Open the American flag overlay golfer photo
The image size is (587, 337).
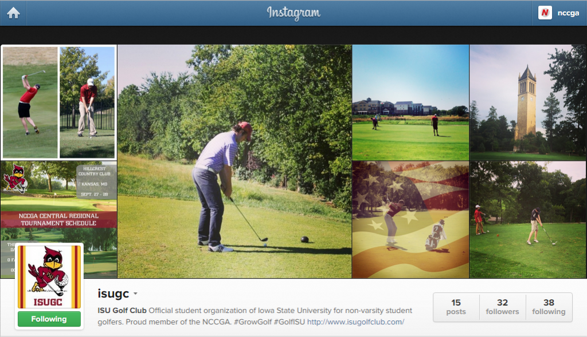click(x=410, y=220)
